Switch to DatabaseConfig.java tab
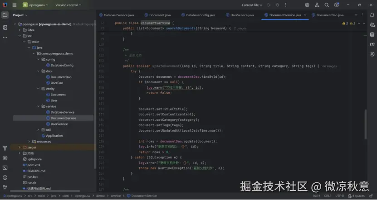This screenshot has height=200, width=377. tap(198, 15)
